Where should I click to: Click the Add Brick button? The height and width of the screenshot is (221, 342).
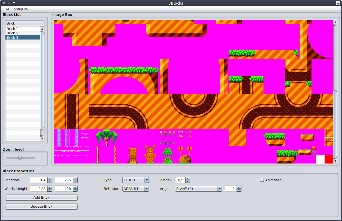coord(41,197)
